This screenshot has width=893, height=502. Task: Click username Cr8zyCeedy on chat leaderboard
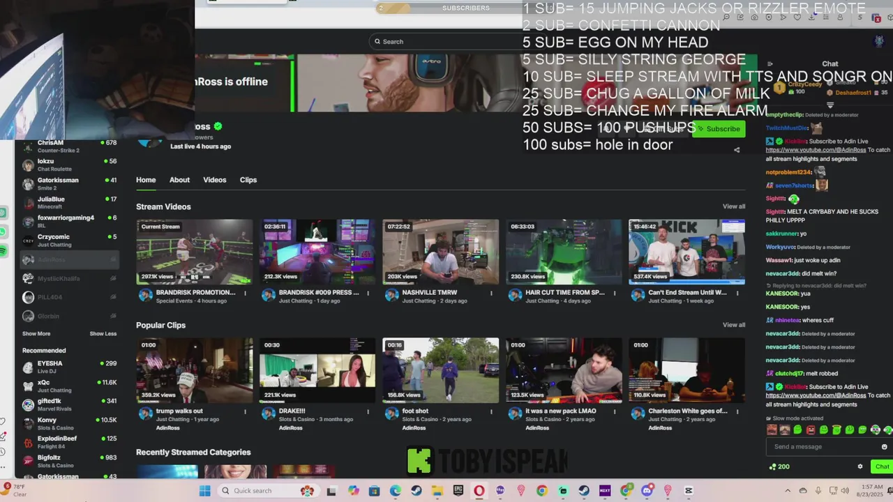tap(804, 84)
